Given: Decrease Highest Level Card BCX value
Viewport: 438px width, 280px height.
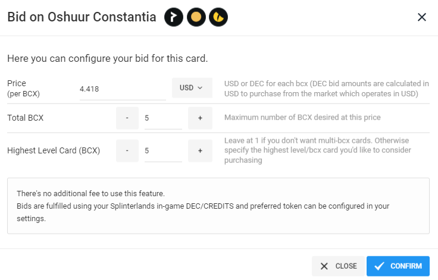Looking at the screenshot, I should tap(127, 151).
